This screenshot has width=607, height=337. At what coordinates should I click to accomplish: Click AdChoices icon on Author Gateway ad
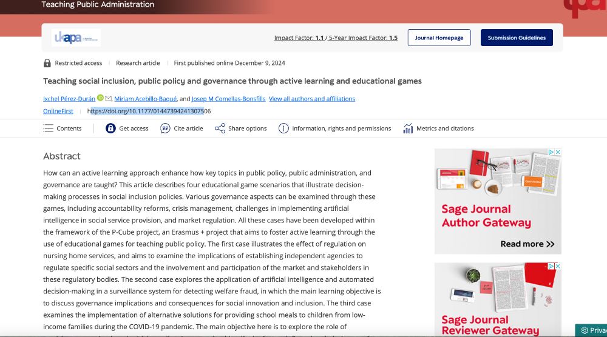tap(551, 152)
